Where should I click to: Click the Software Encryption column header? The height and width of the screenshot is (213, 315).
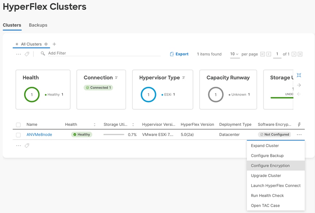click(275, 124)
